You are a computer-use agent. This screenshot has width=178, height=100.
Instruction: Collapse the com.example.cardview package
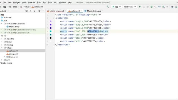point(2,24)
